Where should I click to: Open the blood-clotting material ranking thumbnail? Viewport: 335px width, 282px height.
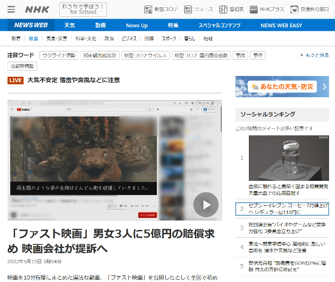click(x=289, y=158)
